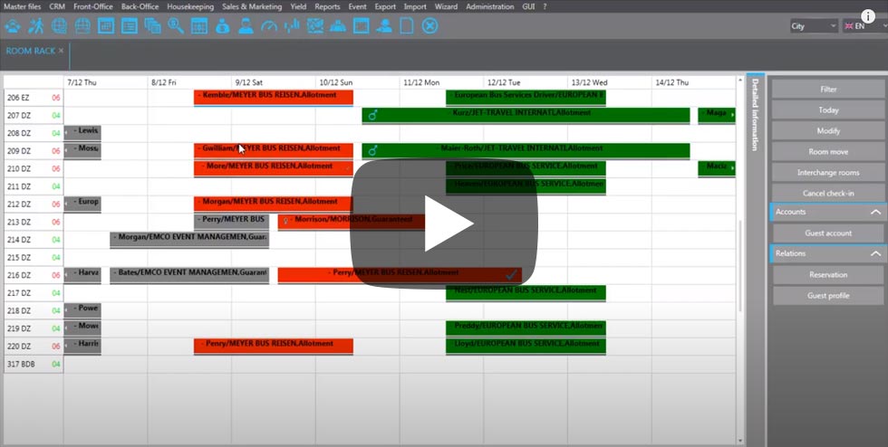Click the Reservation button under Relations
This screenshot has width=888, height=447.
828,274
